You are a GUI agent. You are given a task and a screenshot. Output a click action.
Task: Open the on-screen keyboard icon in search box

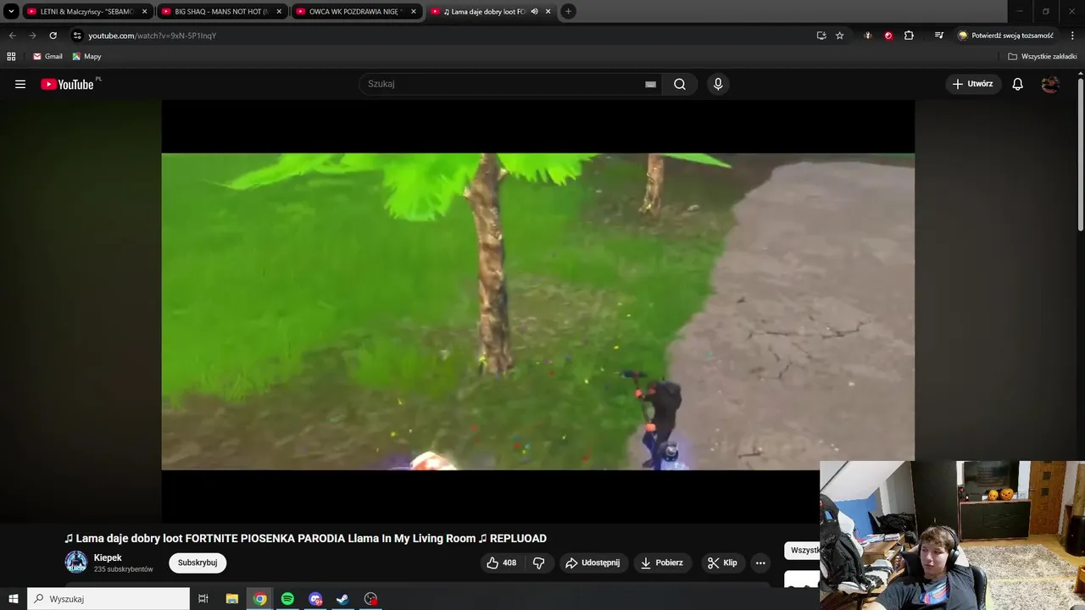(650, 84)
